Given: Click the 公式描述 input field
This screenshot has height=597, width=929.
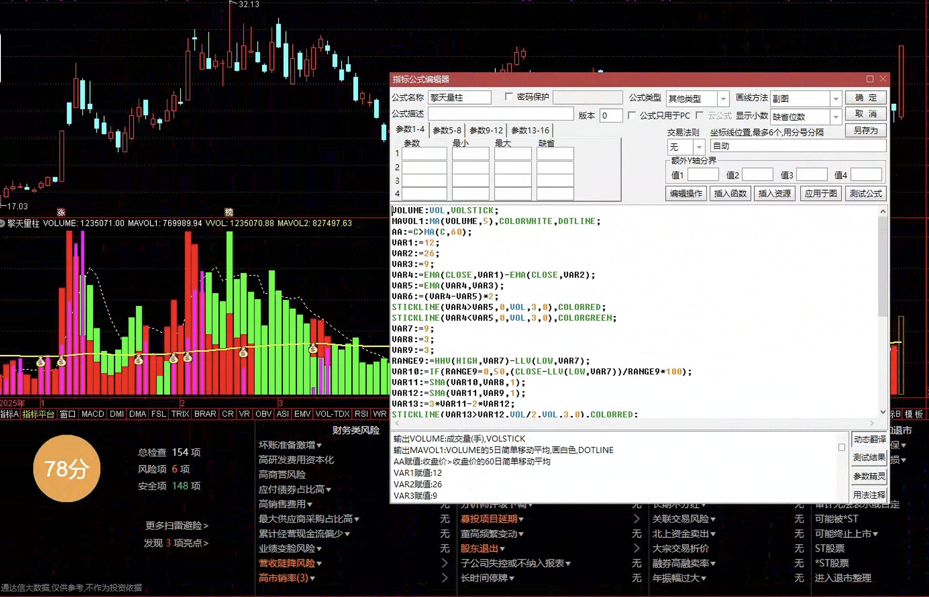Looking at the screenshot, I should point(500,114).
